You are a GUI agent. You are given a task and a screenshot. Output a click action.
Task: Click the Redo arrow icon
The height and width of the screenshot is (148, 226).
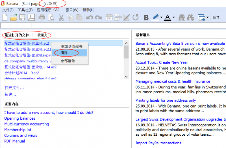click(98, 18)
